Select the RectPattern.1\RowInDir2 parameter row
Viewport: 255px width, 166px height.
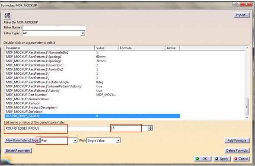point(92,70)
